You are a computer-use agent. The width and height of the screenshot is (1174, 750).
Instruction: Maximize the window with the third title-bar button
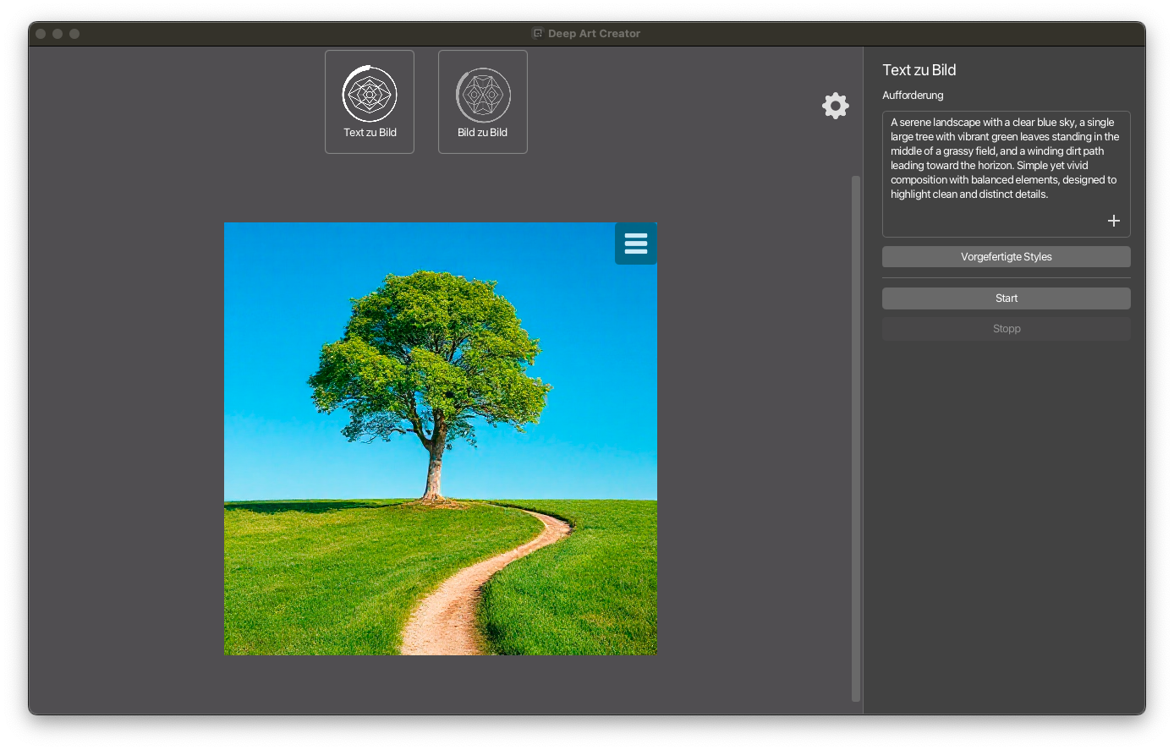(74, 34)
